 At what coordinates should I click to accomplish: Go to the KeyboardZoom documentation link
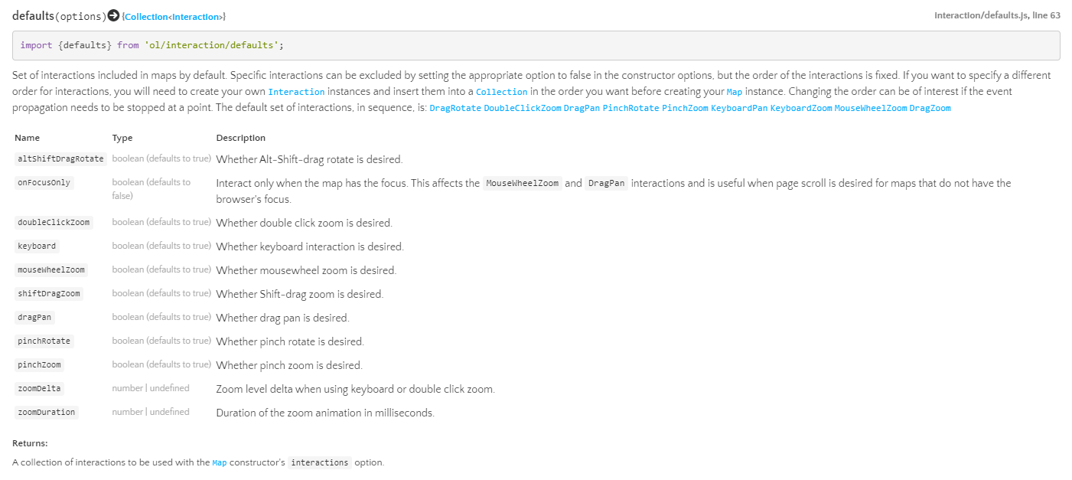[x=800, y=108]
